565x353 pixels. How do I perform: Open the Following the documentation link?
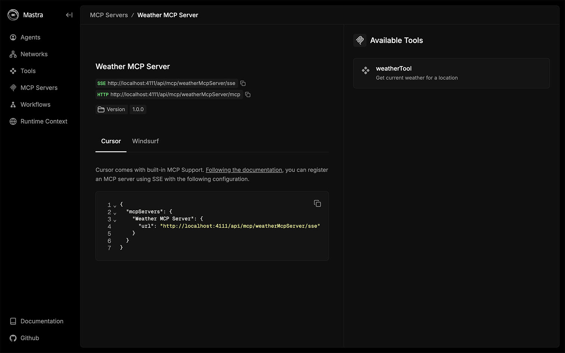[x=244, y=170]
